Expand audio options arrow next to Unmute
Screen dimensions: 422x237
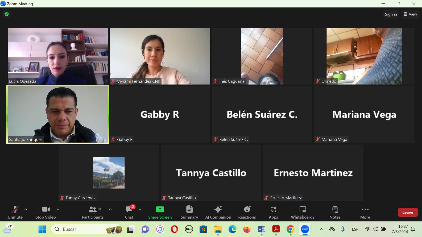(26, 209)
